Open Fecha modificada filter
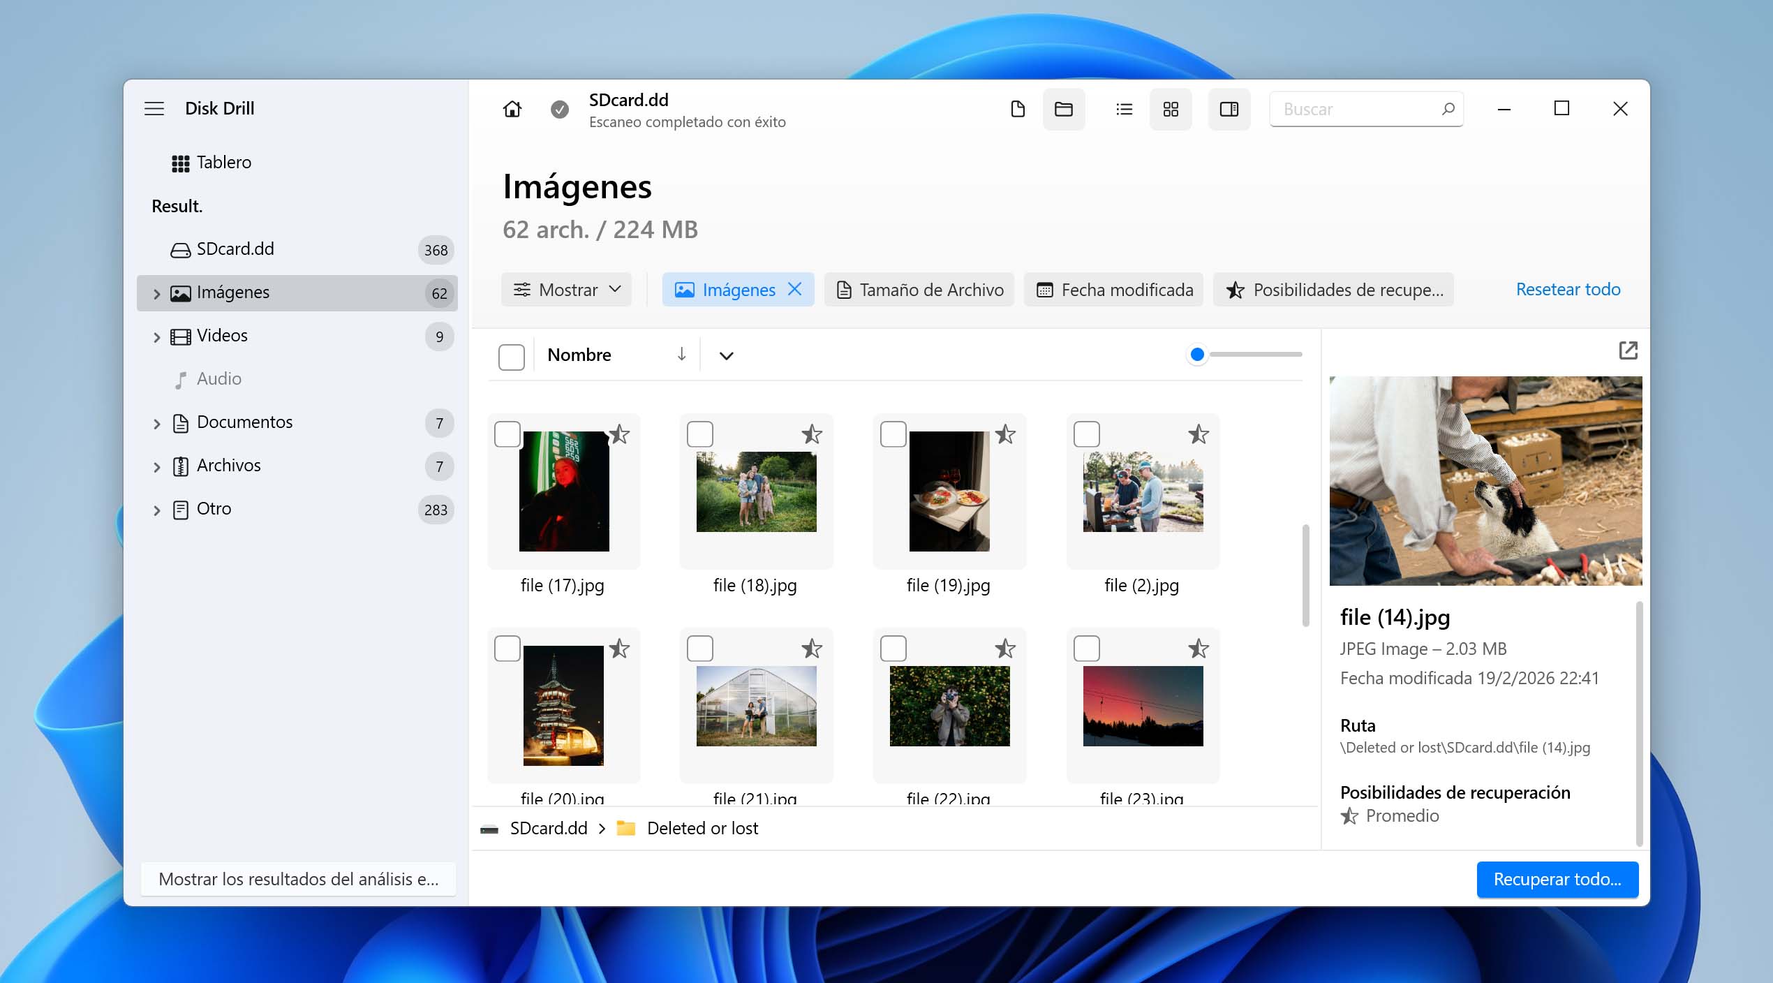The height and width of the screenshot is (983, 1773). click(1113, 289)
